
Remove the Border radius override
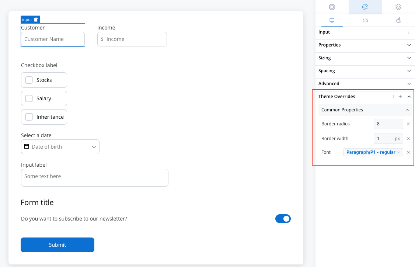point(408,124)
